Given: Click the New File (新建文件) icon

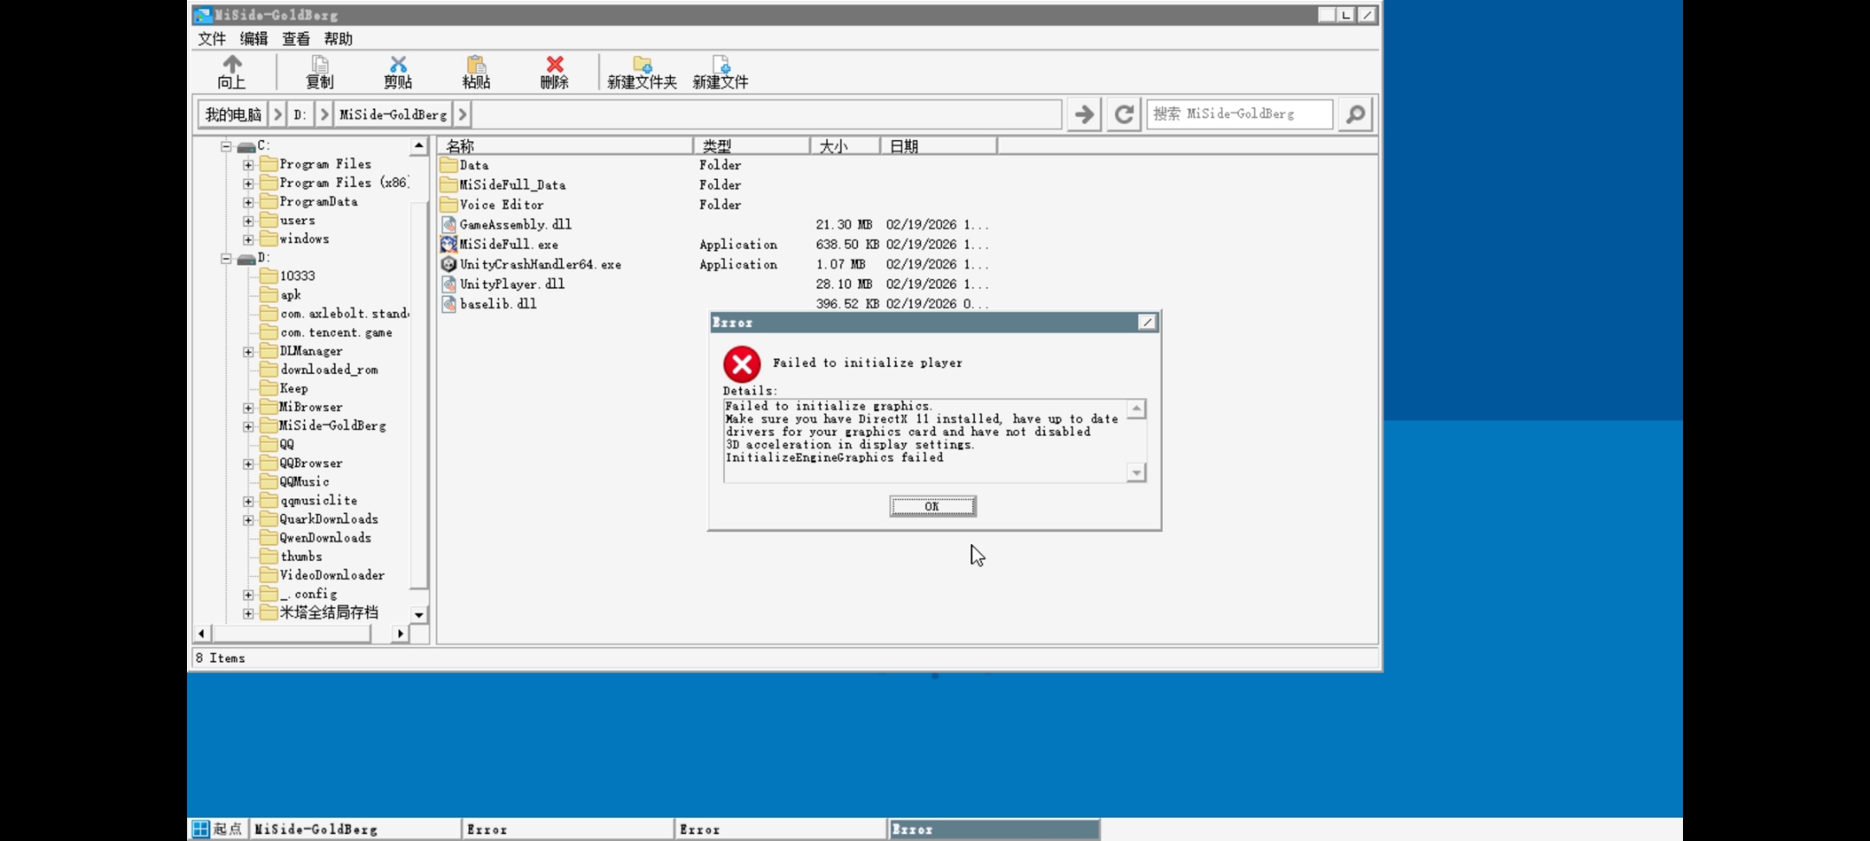Looking at the screenshot, I should point(720,66).
